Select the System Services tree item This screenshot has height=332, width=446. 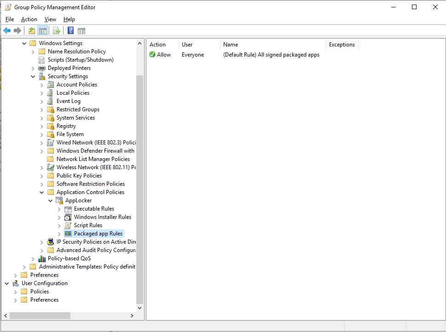click(75, 118)
